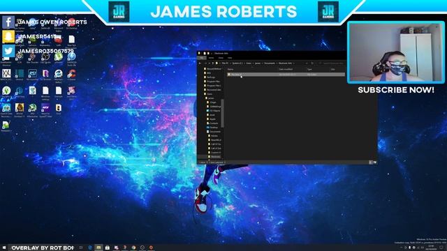
Task: Open the address bar history dropdown
Action: 307,63
